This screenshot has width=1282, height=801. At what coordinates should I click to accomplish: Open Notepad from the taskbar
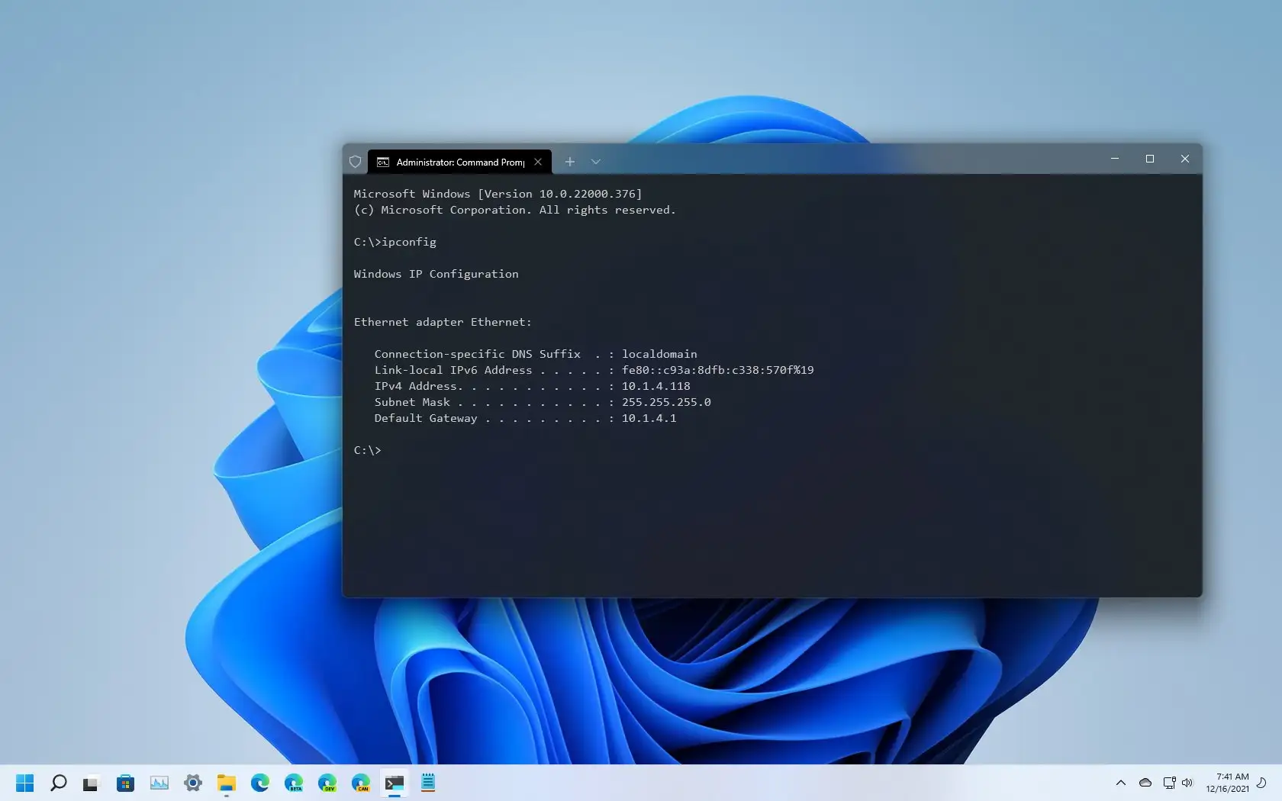(428, 783)
